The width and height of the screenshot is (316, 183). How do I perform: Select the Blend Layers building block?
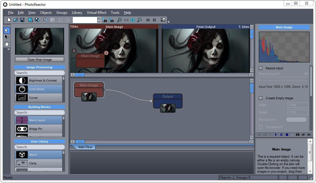pos(39,120)
